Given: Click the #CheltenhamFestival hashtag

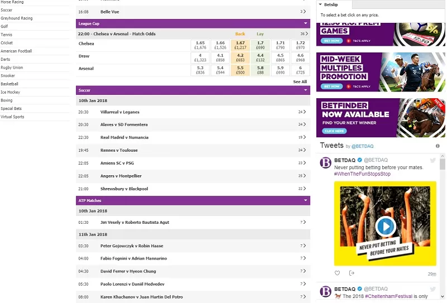Looking at the screenshot, I should (x=388, y=296).
